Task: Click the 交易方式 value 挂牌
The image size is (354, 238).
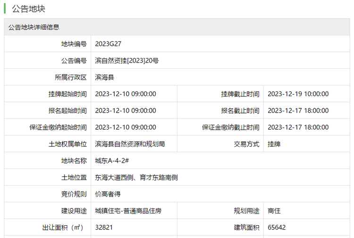Action: click(x=274, y=144)
